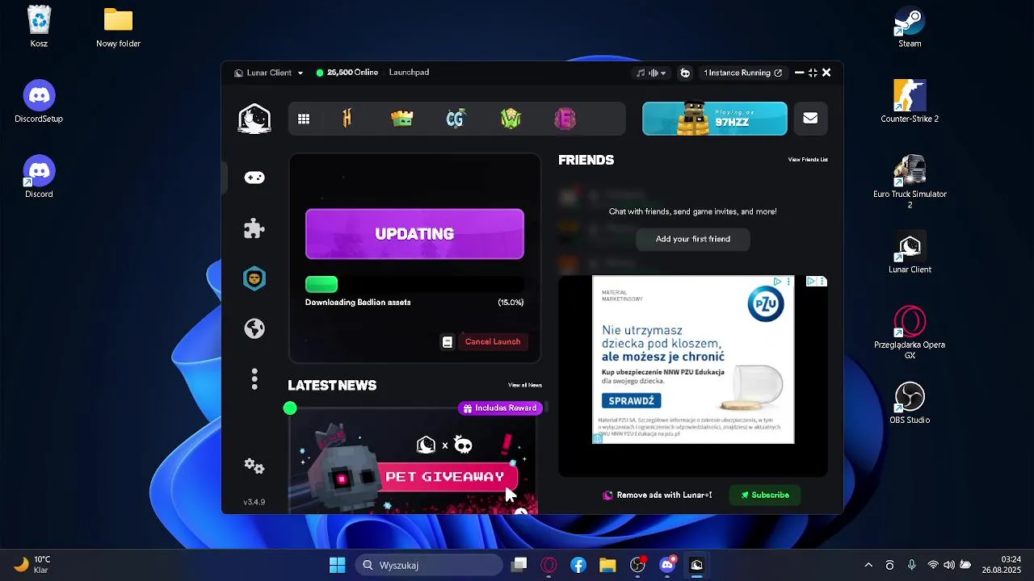This screenshot has height=581, width=1034.
Task: Open Facebook from the taskbar
Action: pos(578,565)
